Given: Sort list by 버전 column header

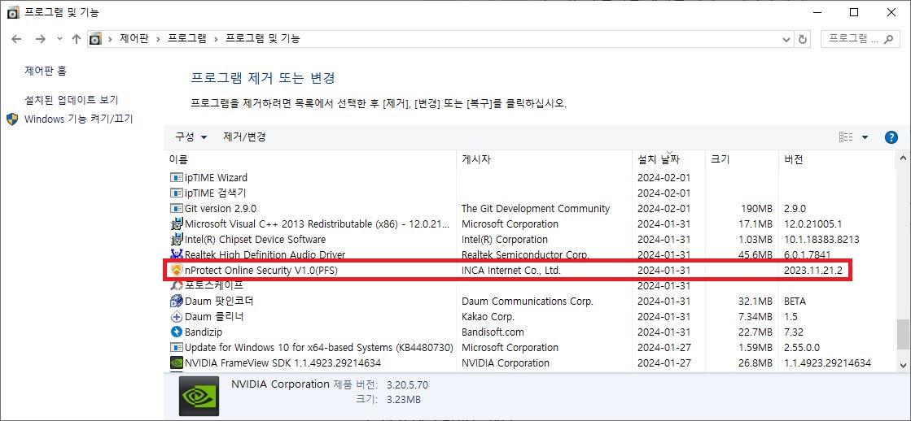Looking at the screenshot, I should click(x=838, y=159).
